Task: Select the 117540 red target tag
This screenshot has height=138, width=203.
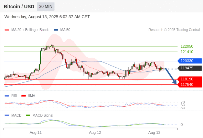Action: tap(190, 85)
